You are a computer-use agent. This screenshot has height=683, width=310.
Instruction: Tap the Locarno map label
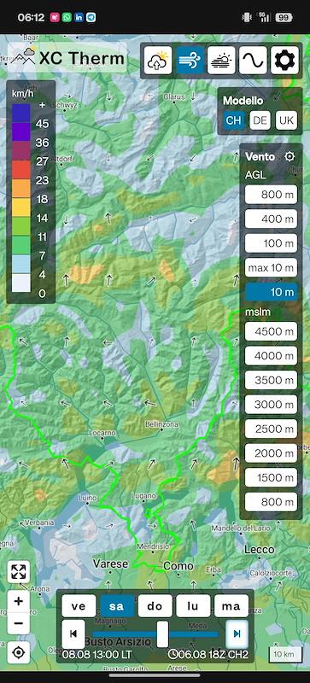point(102,433)
